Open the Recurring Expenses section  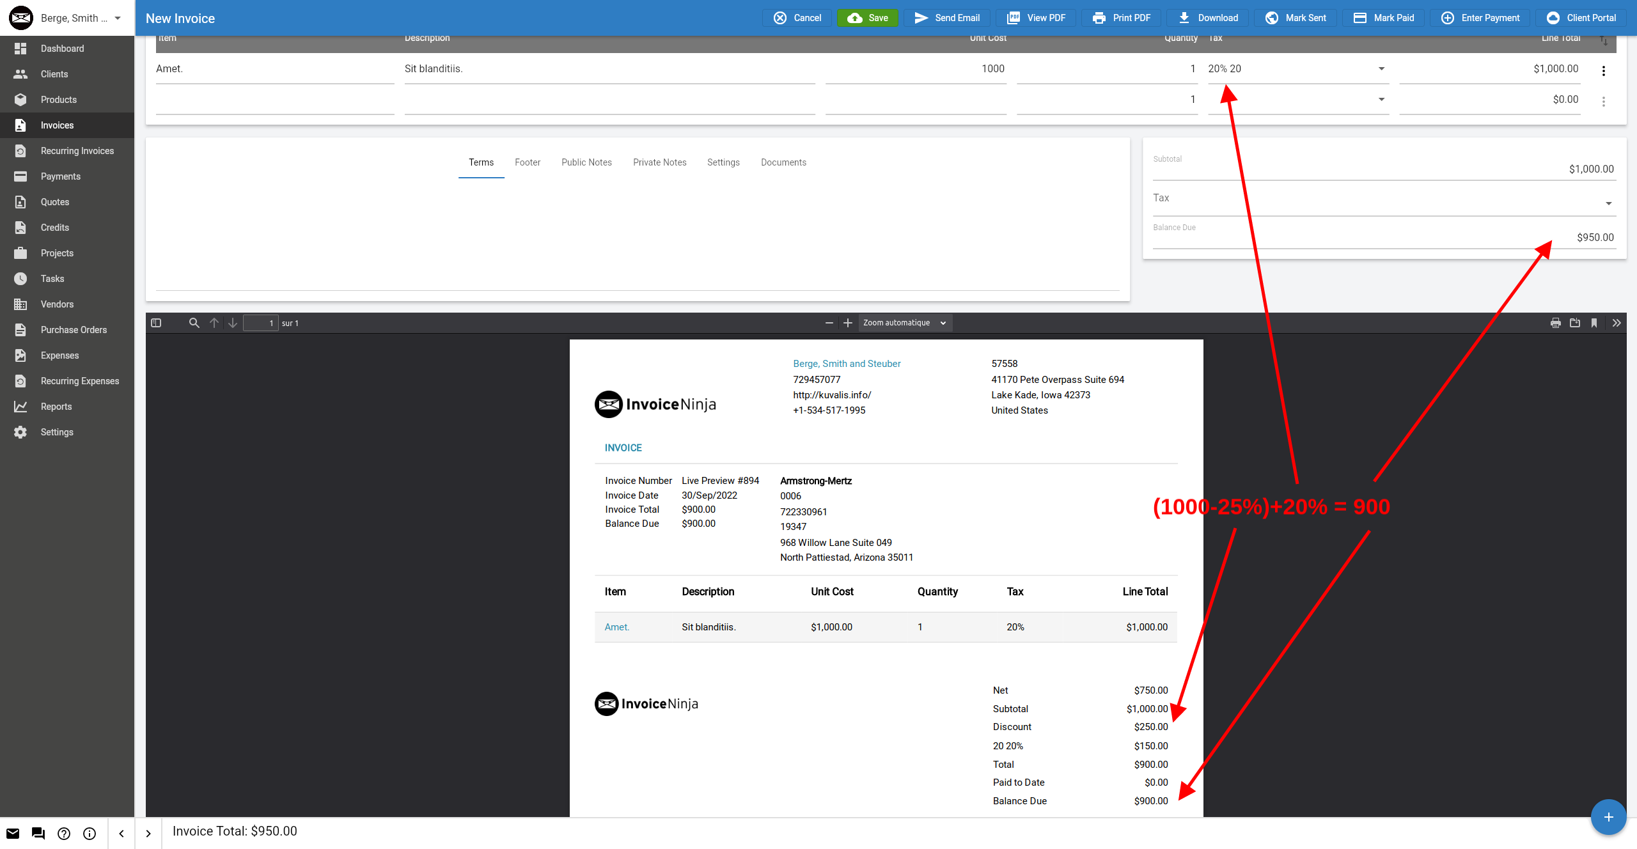79,381
